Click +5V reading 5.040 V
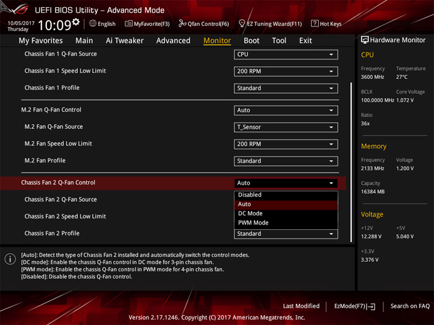434x325 pixels. (404, 237)
